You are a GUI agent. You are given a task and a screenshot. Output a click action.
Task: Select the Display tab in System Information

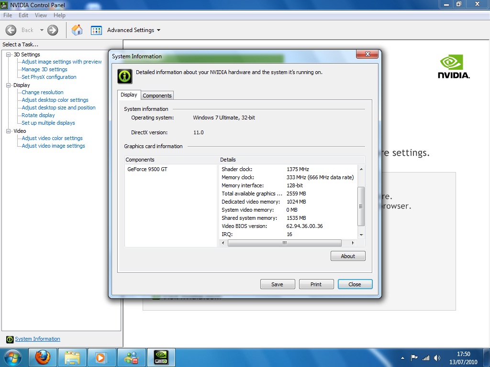[x=129, y=95]
